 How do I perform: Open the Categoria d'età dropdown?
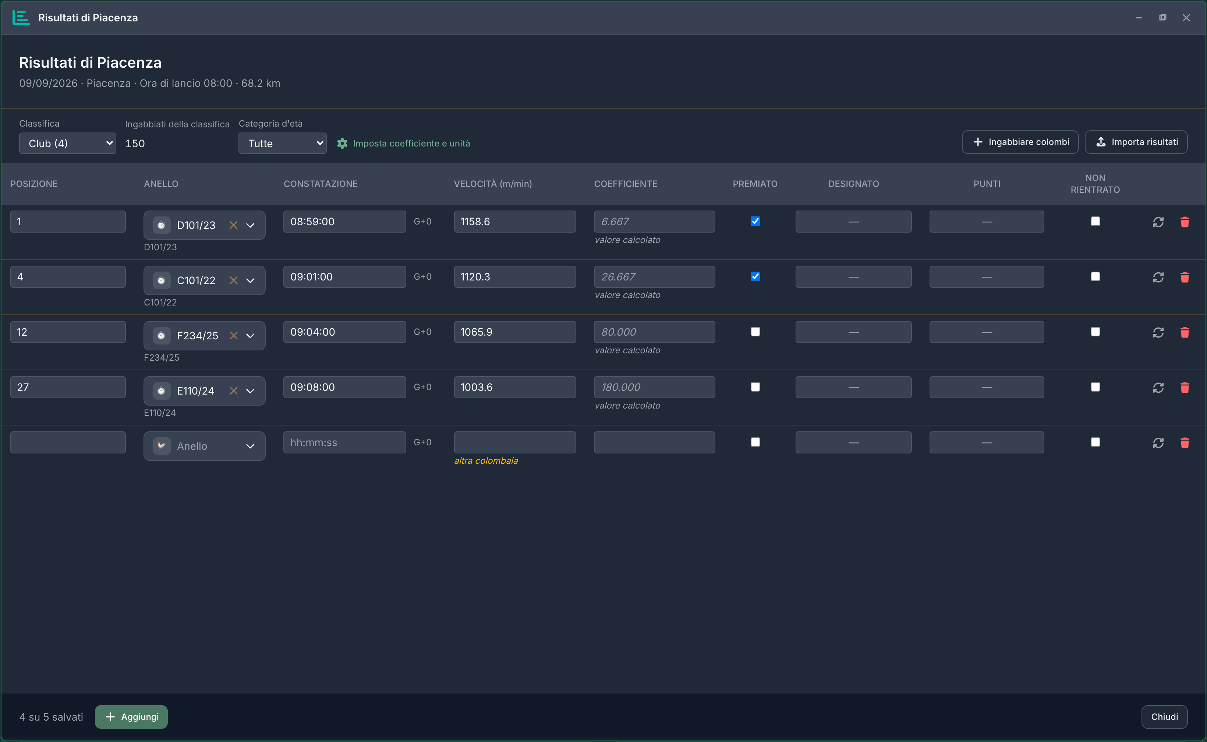[x=283, y=143]
